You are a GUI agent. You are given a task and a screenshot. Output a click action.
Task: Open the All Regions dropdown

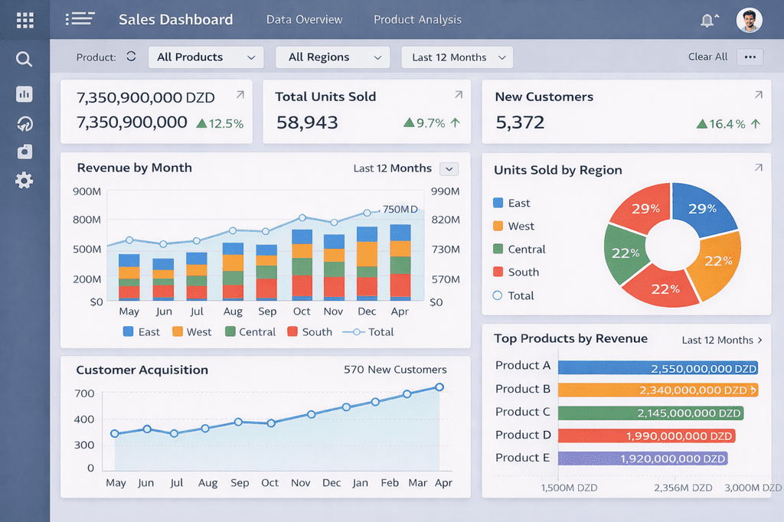tap(335, 57)
